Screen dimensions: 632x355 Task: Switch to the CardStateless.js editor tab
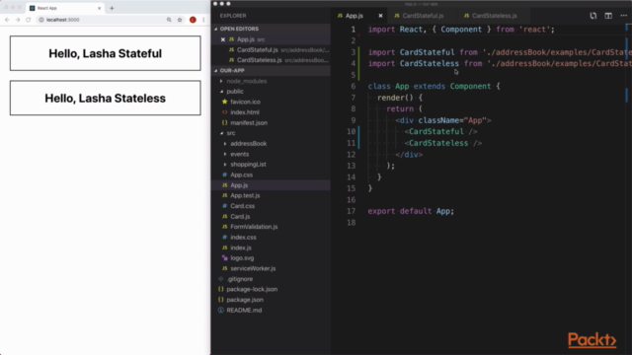494,16
